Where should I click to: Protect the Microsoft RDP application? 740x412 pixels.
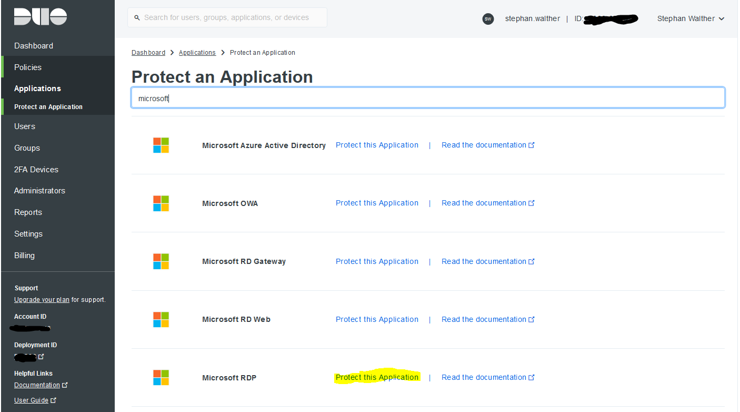(x=377, y=377)
